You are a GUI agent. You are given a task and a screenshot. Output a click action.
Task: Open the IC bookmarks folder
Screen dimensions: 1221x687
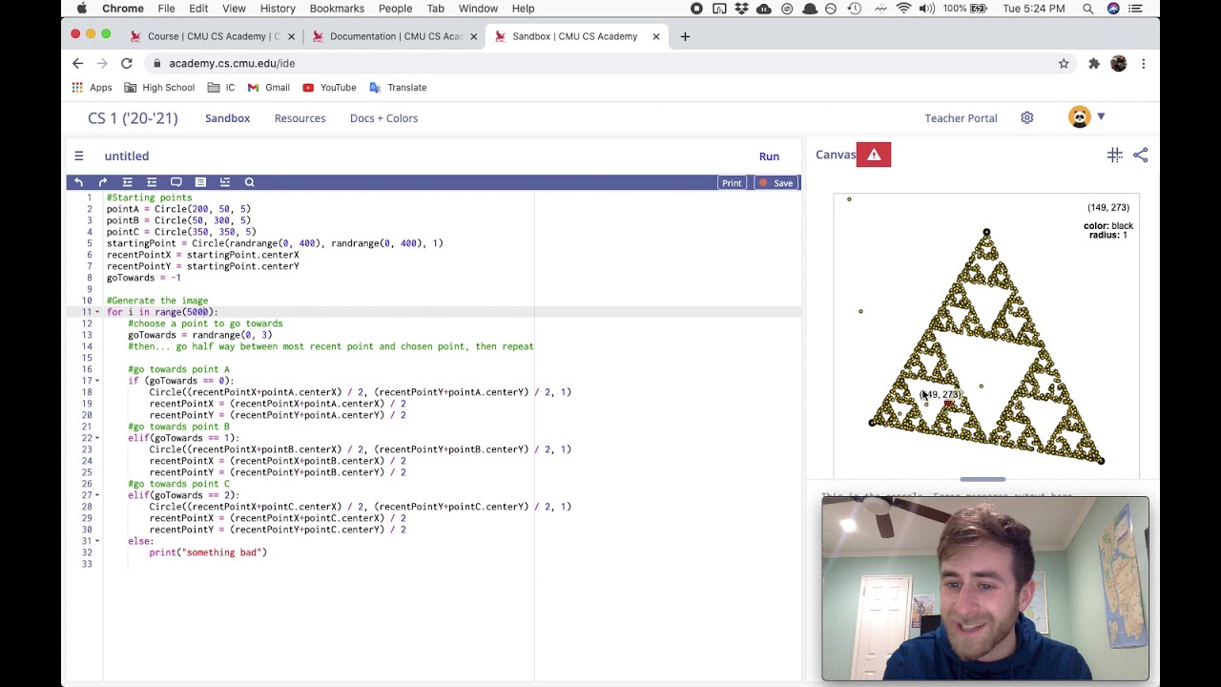[220, 88]
